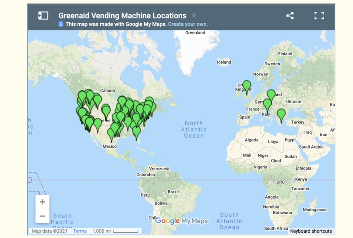Image resolution: width=353 pixels, height=238 pixels.
Task: Click the 'Colombia' map label
Action: click(x=146, y=175)
